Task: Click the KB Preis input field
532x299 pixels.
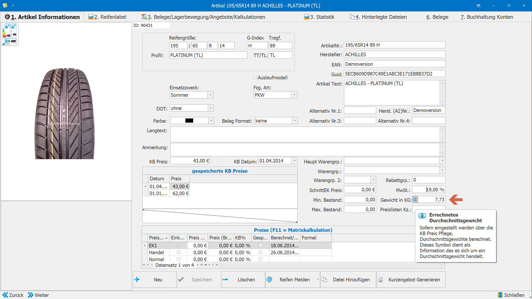Action: tap(190, 161)
